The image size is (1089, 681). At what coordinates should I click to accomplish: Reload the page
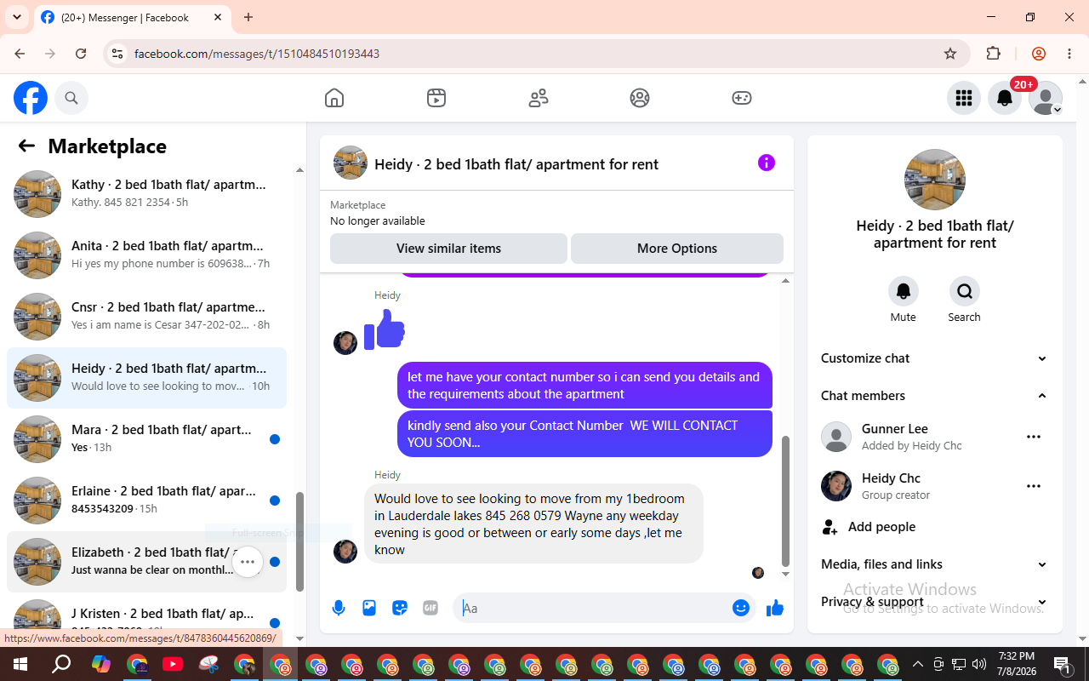[x=81, y=54]
